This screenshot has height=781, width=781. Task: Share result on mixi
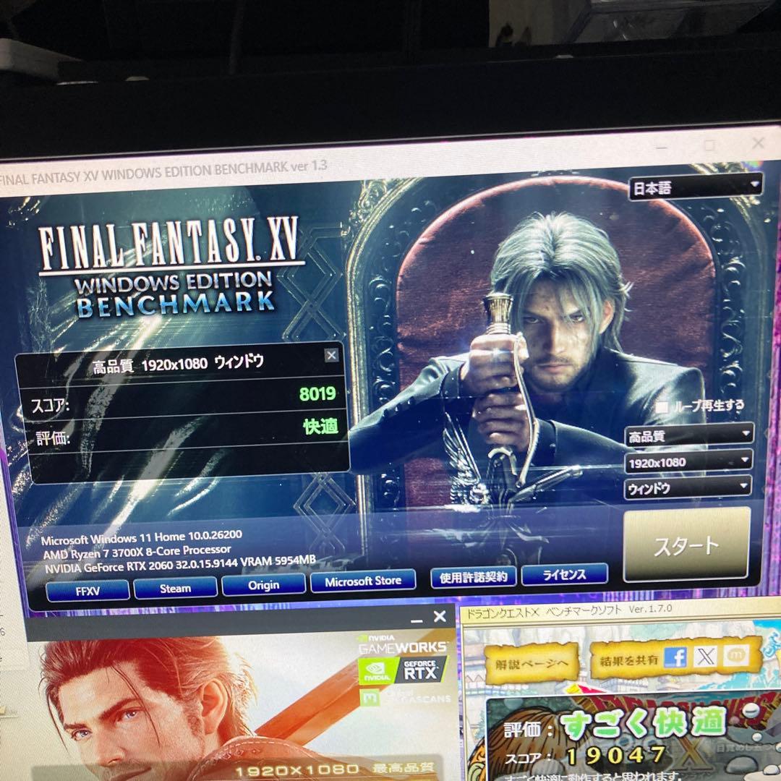point(736,656)
